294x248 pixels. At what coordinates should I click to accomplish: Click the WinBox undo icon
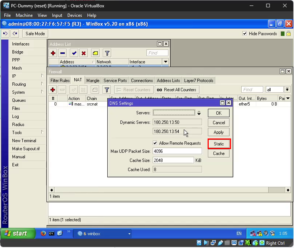click(x=5, y=34)
